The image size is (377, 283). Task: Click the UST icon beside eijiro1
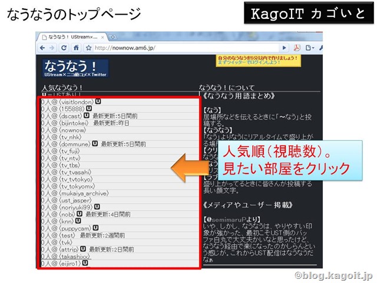85,263
